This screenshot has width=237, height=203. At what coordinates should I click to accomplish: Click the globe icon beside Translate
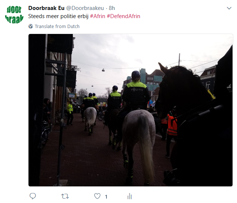pos(31,26)
